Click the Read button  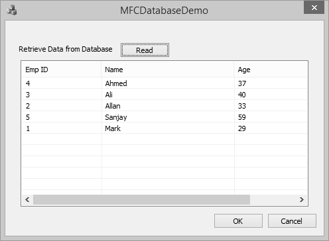click(145, 50)
